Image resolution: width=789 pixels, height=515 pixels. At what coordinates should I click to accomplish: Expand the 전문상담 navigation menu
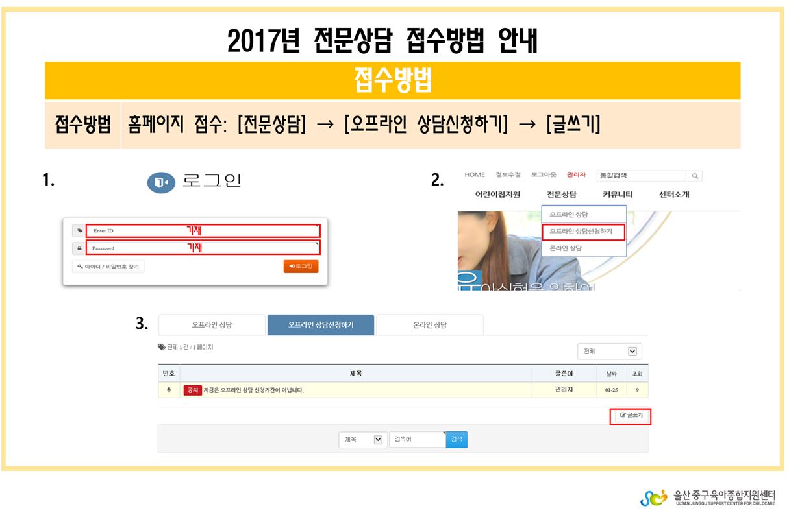click(x=561, y=195)
